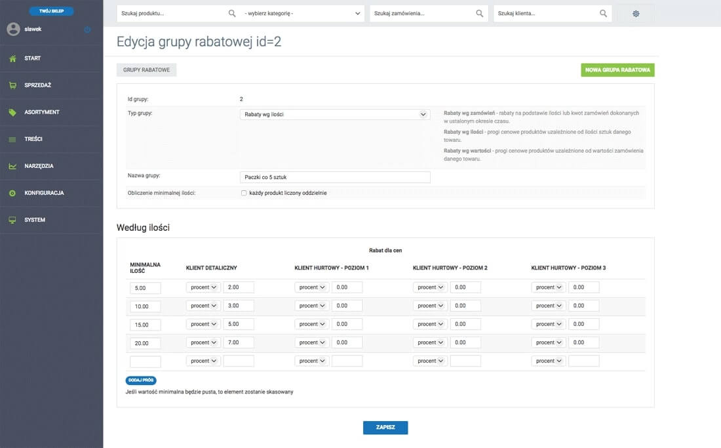Open the settings gear in top bar
721x448 pixels.
click(636, 14)
